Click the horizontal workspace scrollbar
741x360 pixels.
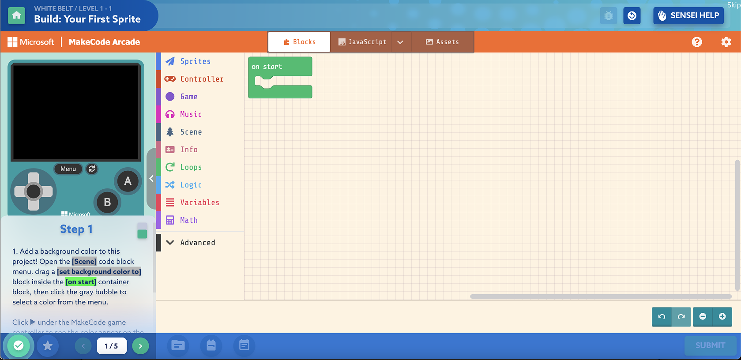(601, 296)
